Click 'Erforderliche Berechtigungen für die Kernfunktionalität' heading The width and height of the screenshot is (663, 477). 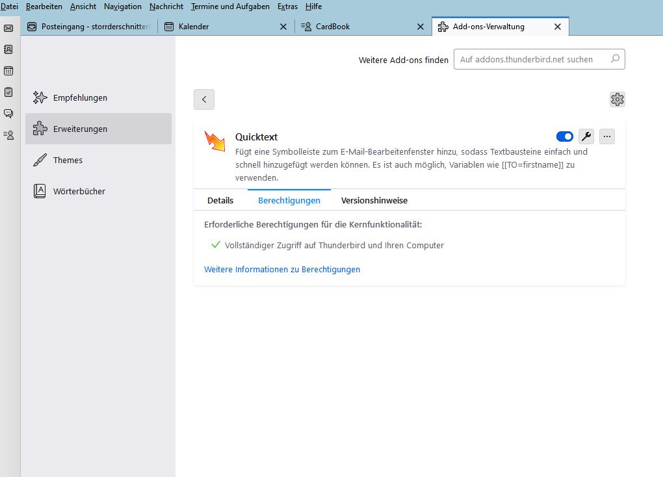point(313,225)
